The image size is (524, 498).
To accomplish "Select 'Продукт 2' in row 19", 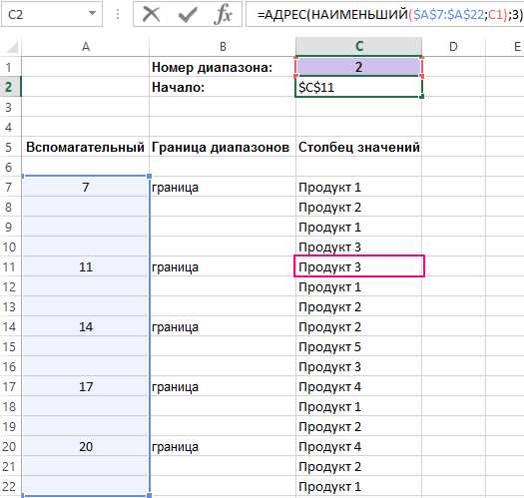I will [x=359, y=426].
